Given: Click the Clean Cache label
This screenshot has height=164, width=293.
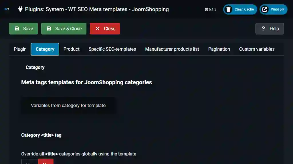Looking at the screenshot, I should click(x=244, y=9).
